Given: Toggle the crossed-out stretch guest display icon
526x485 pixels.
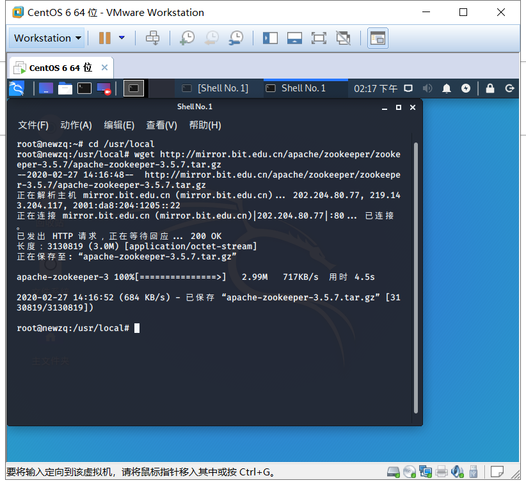Looking at the screenshot, I should click(343, 38).
